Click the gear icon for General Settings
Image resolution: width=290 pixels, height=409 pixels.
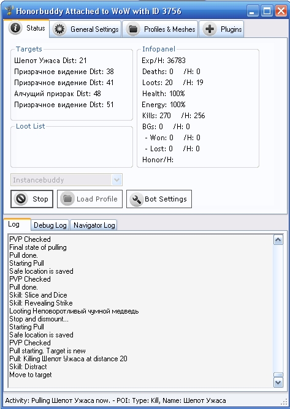coord(59,29)
